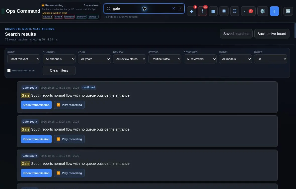The width and height of the screenshot is (296, 189).
Task: Click the arrow icon at the far right of the top toolbar
Action: click(288, 11)
